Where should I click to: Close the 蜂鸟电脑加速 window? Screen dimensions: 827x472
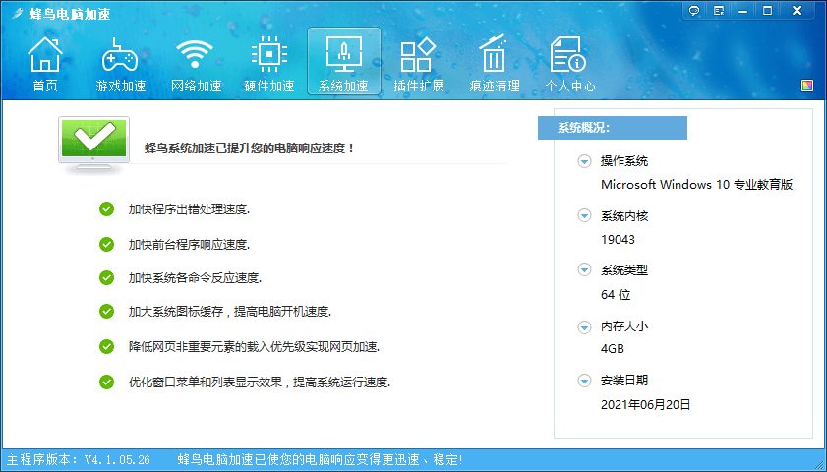coord(797,11)
